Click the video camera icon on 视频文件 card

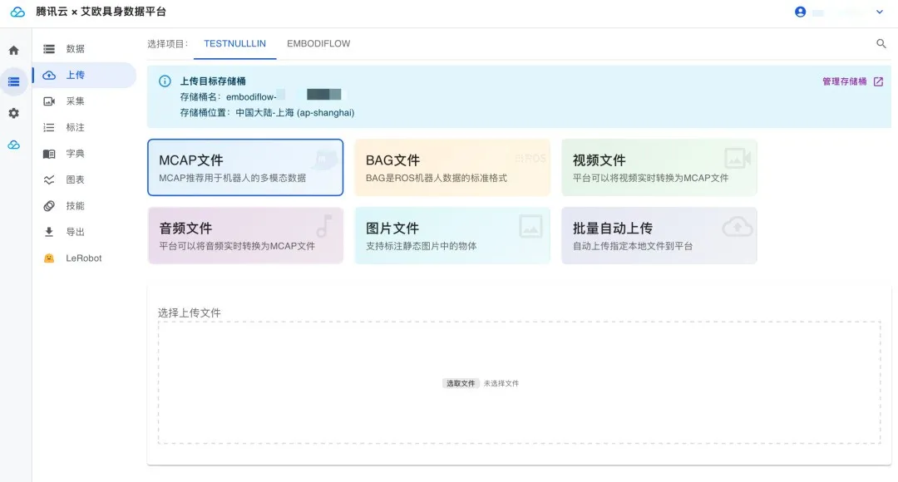(x=737, y=158)
